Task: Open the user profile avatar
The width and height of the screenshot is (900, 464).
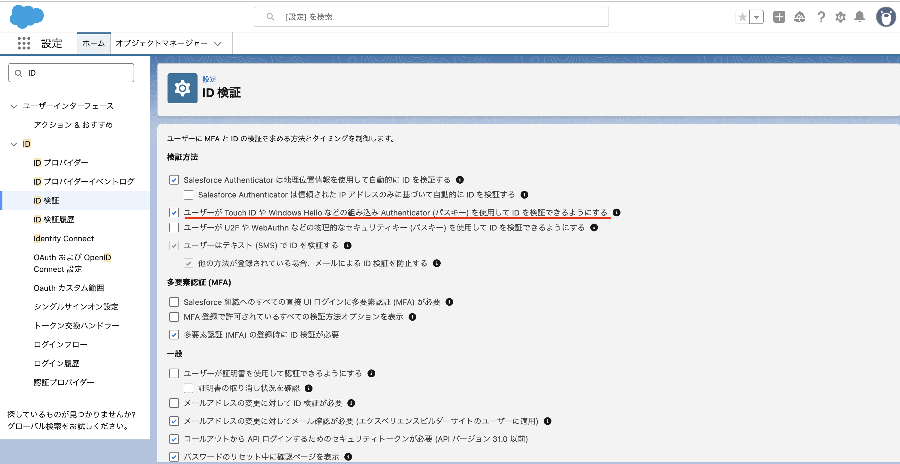Action: 886,17
